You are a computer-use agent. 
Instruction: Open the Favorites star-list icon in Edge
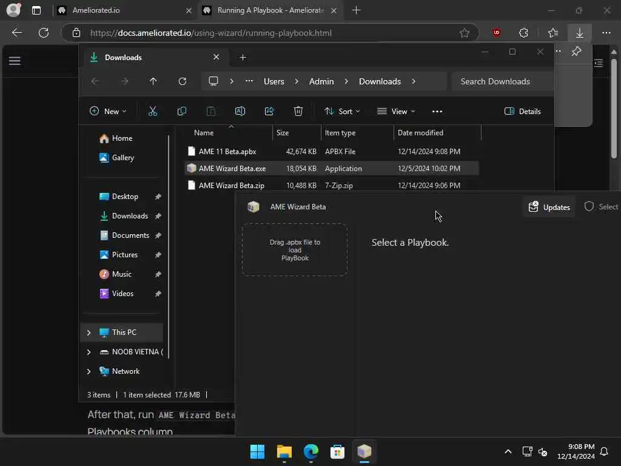click(x=553, y=33)
